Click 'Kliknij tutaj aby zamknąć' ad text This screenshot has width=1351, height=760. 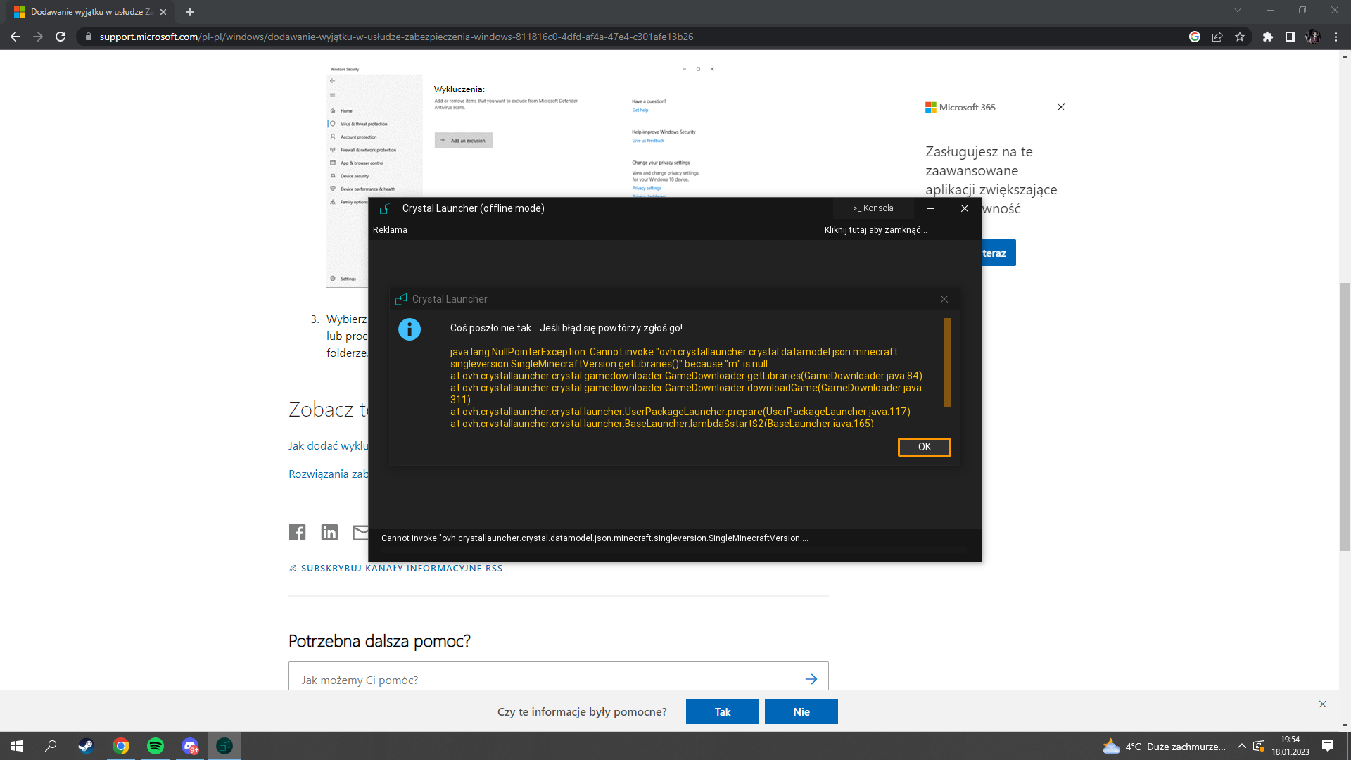tap(875, 230)
